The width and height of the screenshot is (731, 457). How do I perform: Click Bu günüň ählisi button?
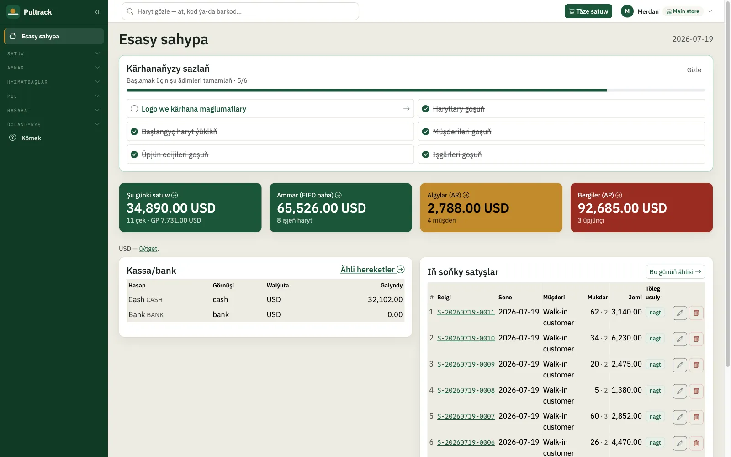click(675, 272)
